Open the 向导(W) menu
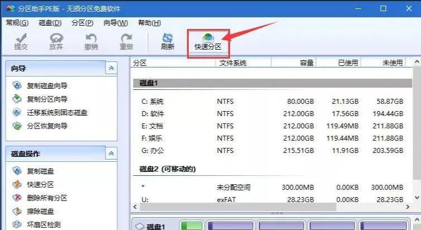This screenshot has height=230, width=421. pyautogui.click(x=116, y=23)
